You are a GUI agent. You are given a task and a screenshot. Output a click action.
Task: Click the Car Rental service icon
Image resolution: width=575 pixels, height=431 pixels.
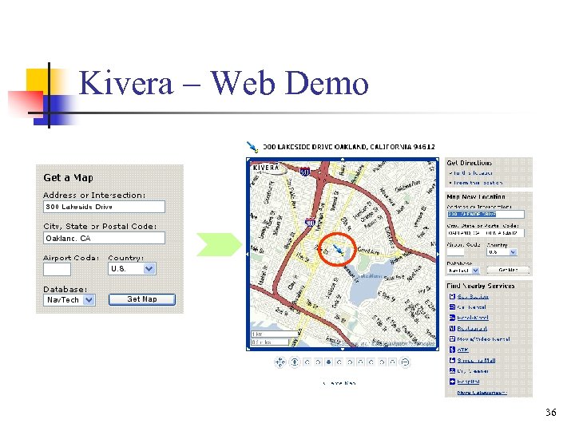pyautogui.click(x=452, y=307)
